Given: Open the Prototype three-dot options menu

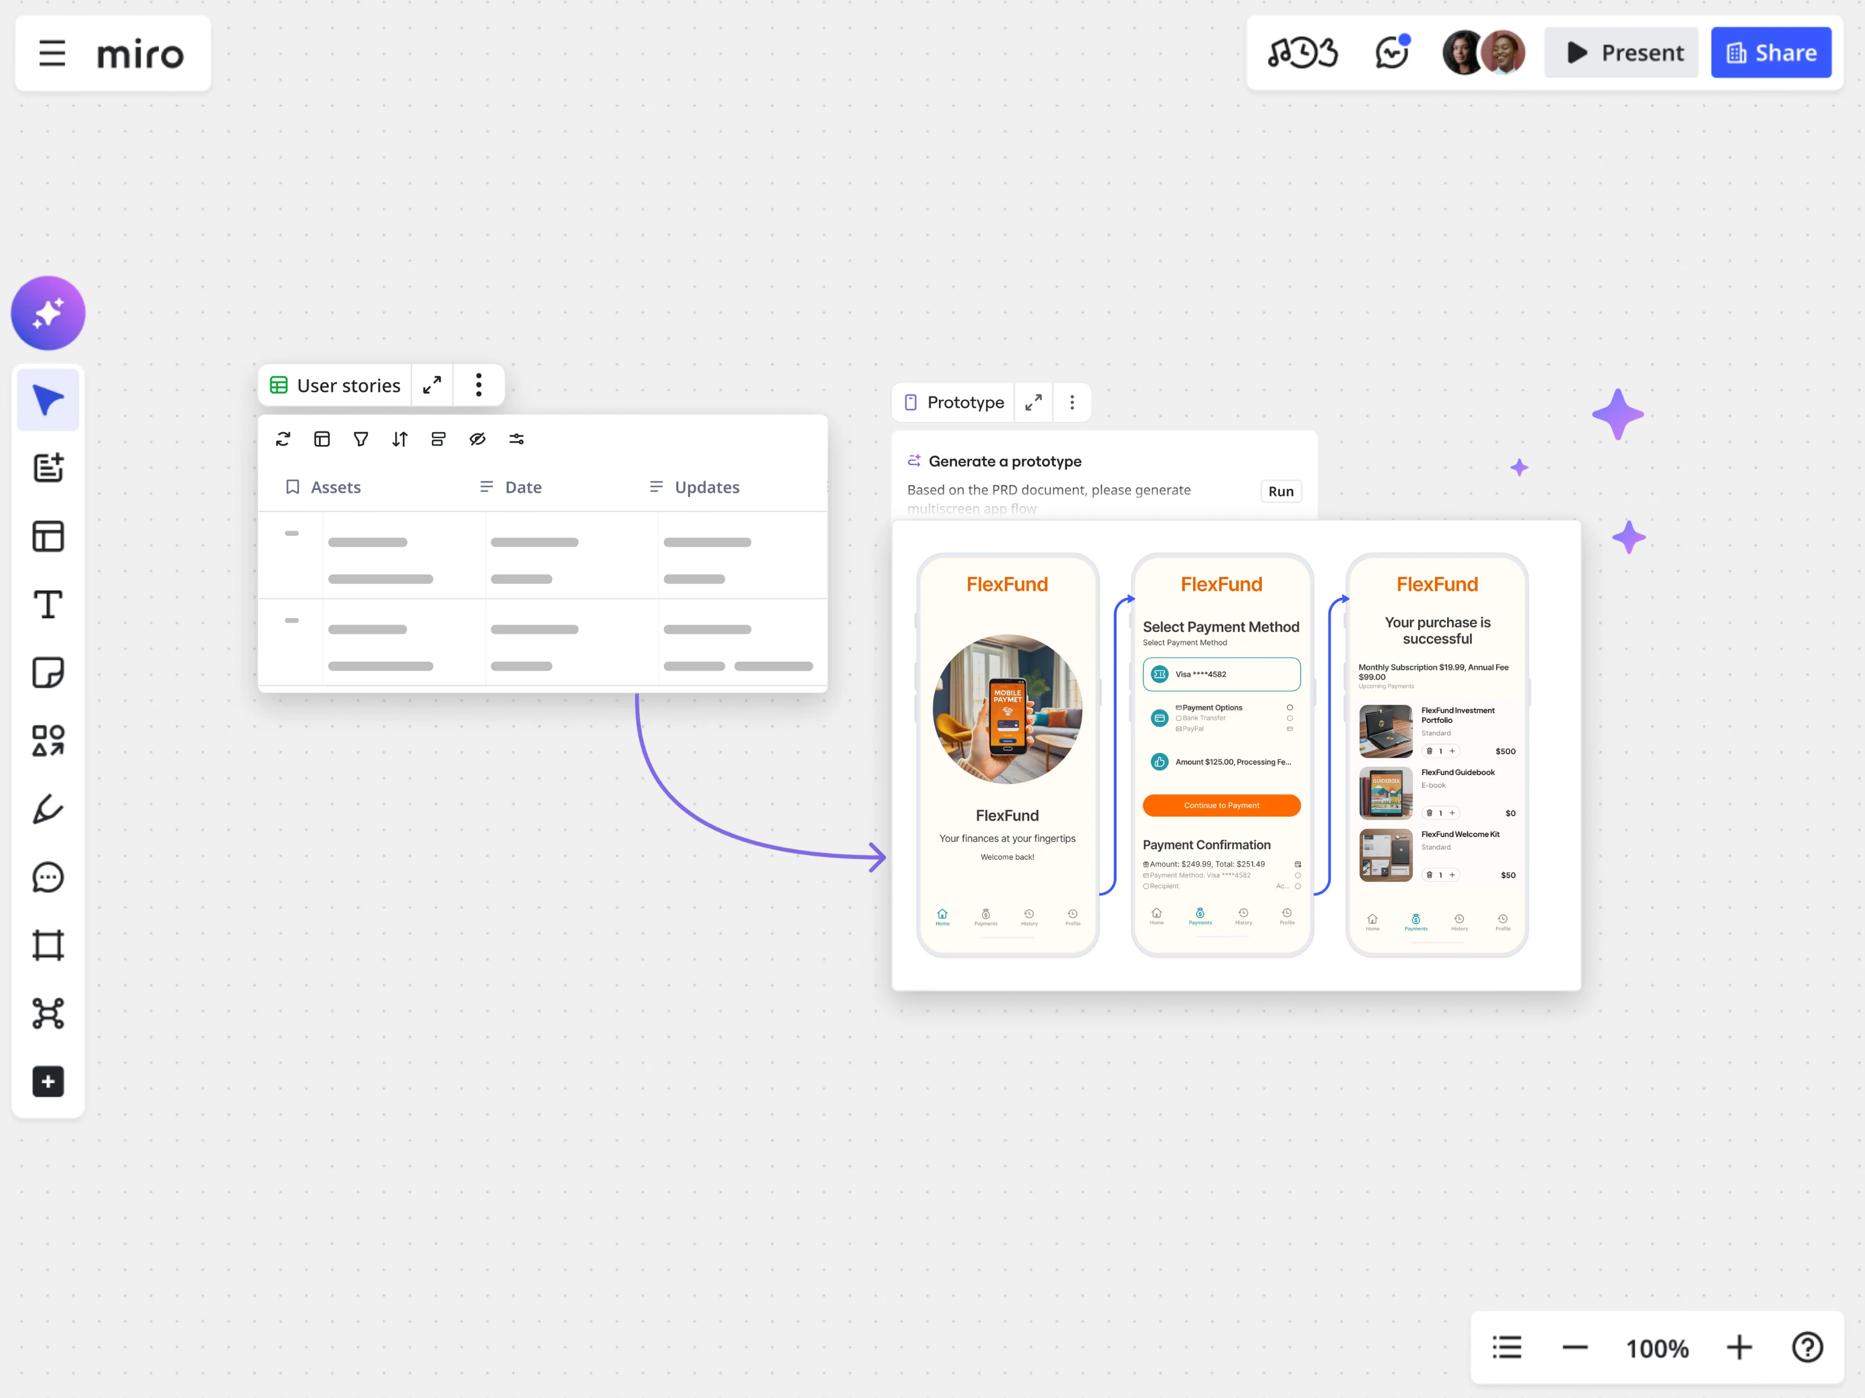Looking at the screenshot, I should pos(1072,403).
